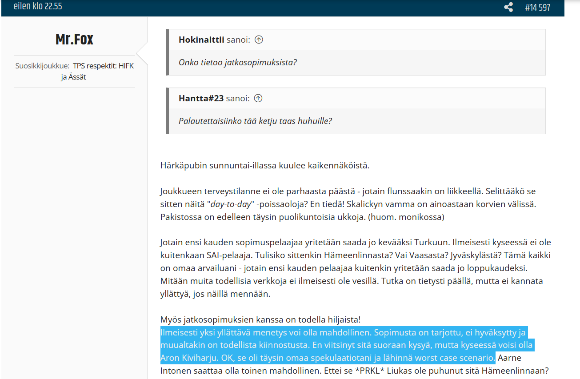Click the line starting with "Härkäpubin sunnuntai-illassa"
Screen dimensions: 580x379
265,166
